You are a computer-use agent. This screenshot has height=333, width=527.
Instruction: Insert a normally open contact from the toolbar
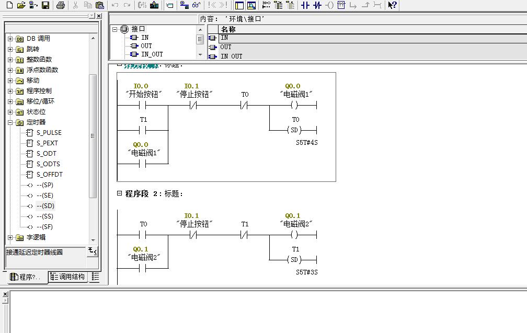tap(305, 5)
